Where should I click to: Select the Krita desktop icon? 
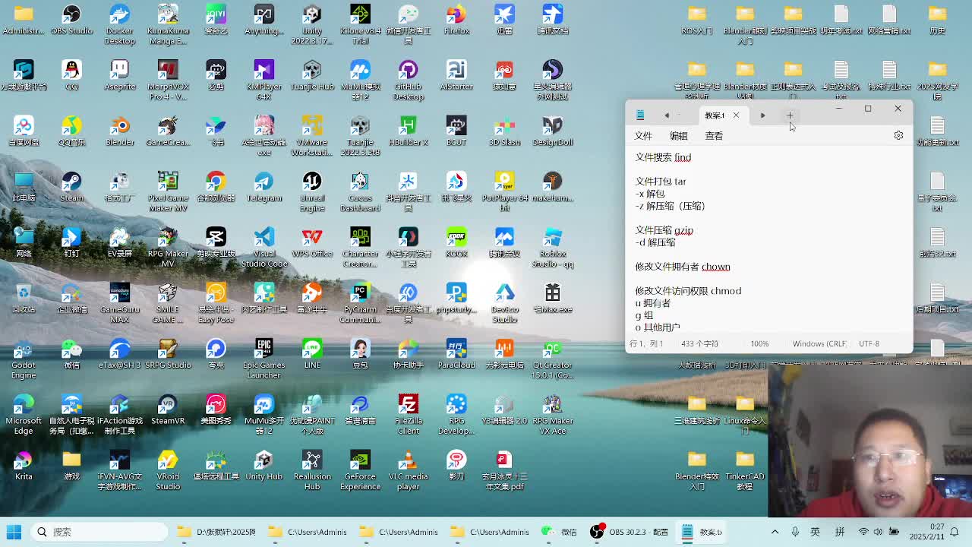tap(24, 466)
